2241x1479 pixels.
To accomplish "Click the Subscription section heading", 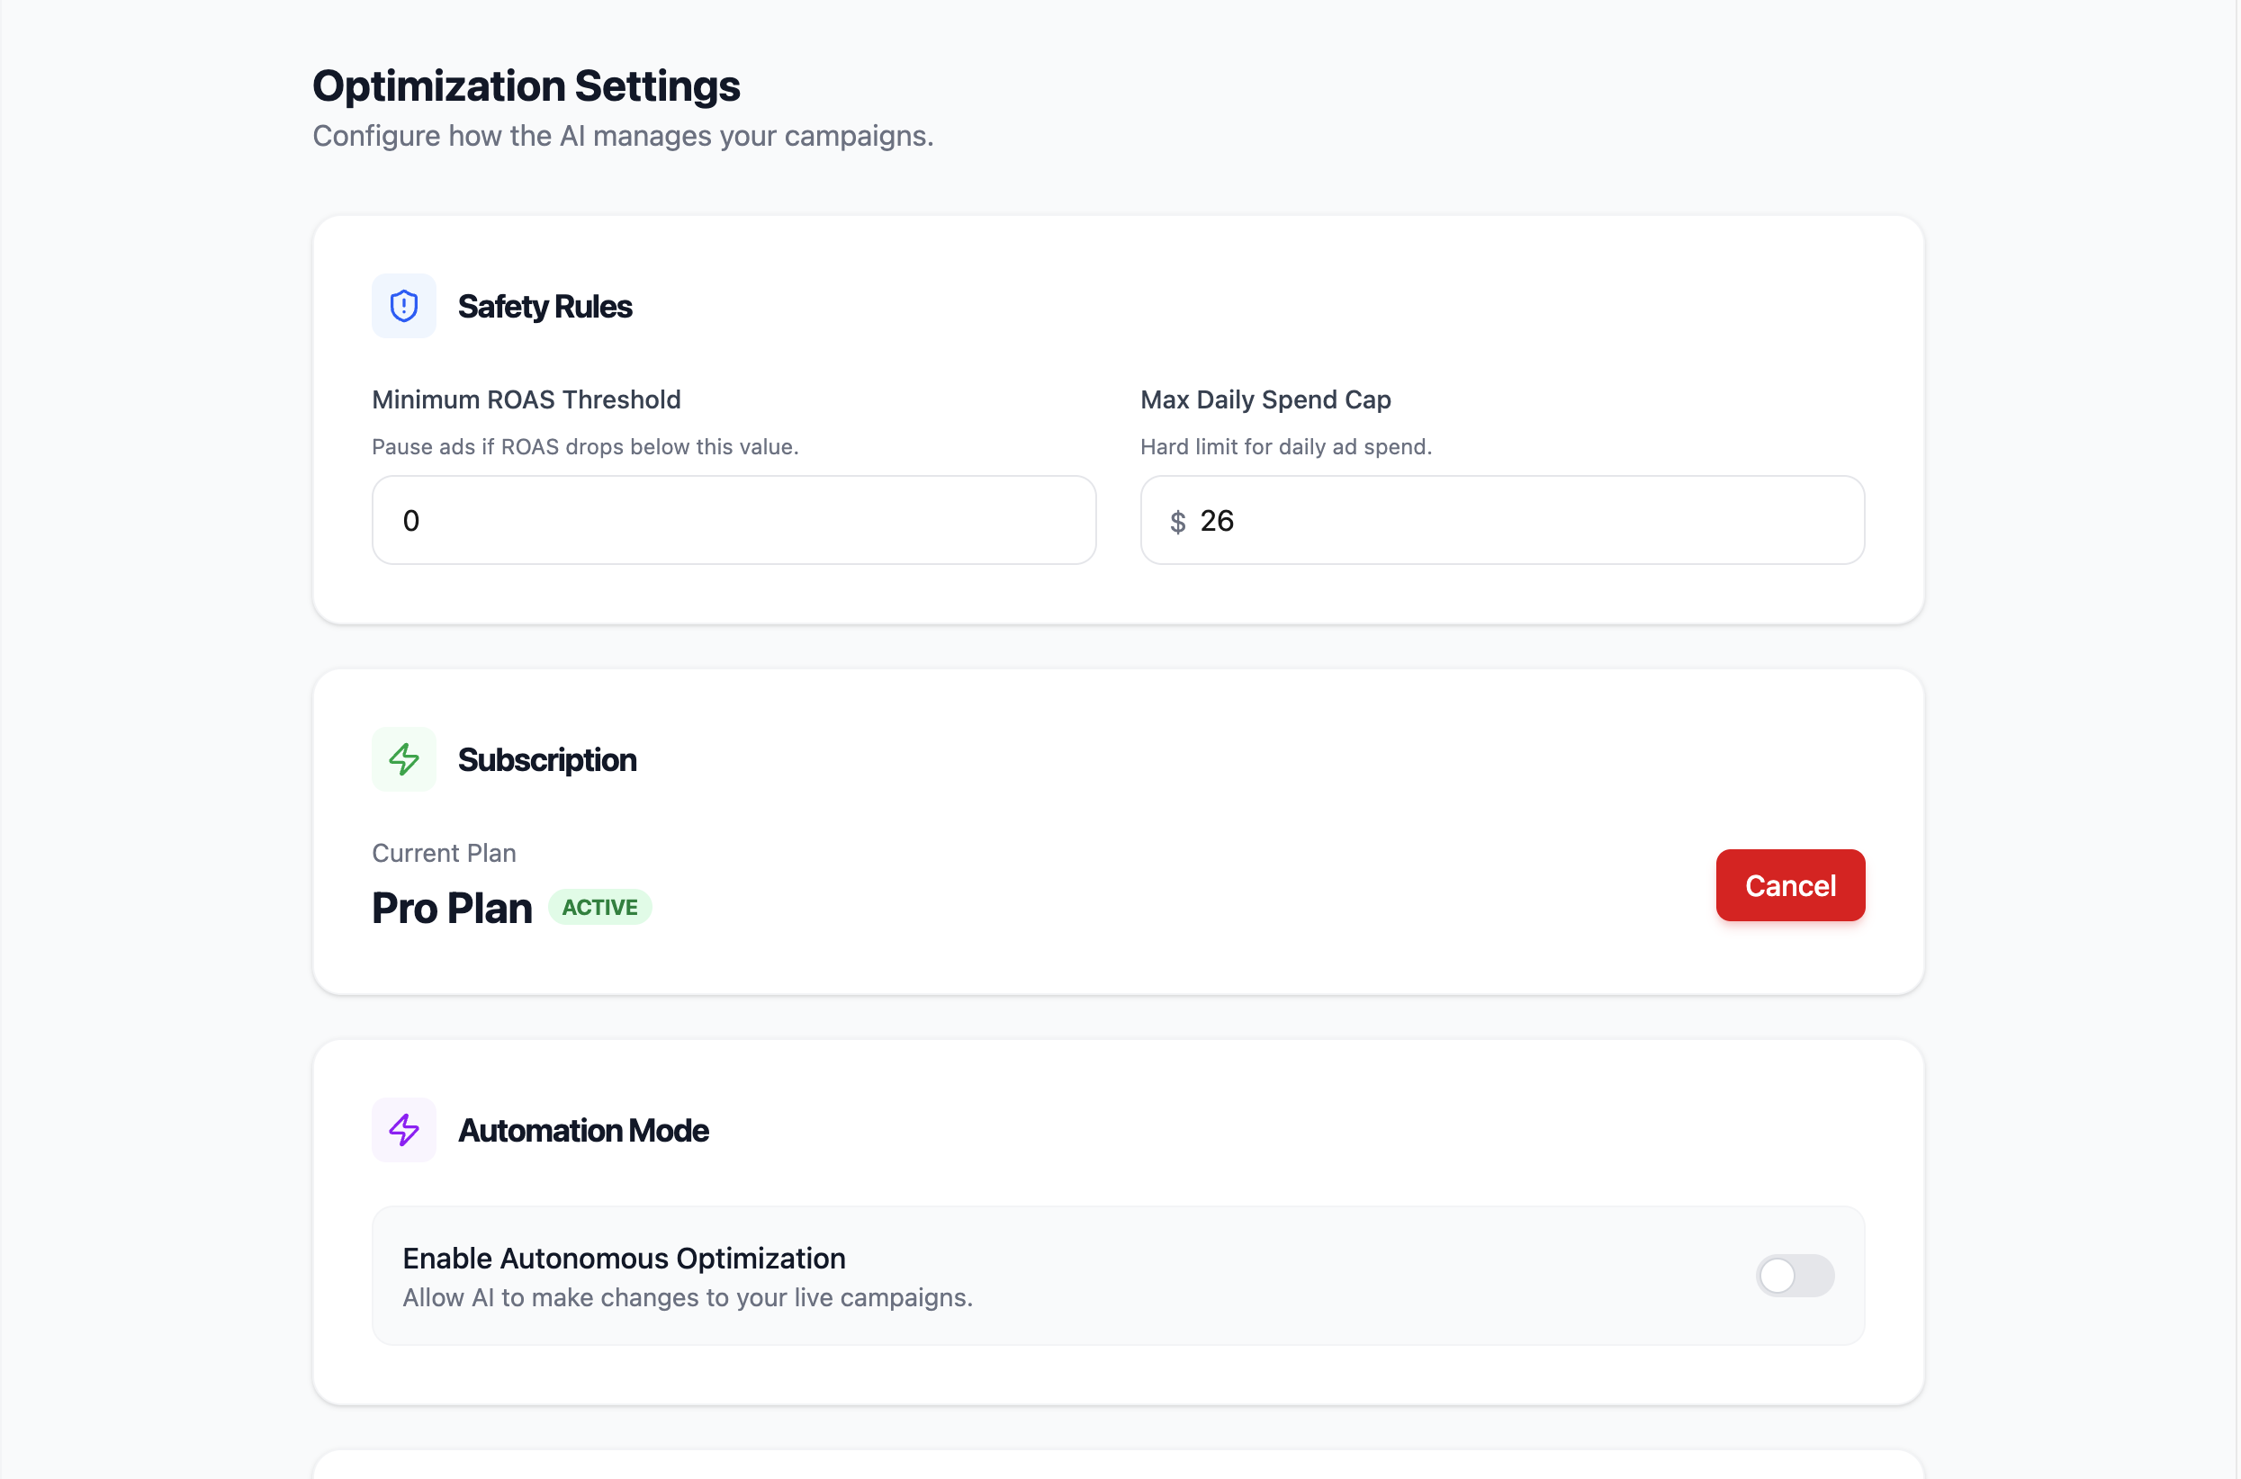I will pos(547,759).
